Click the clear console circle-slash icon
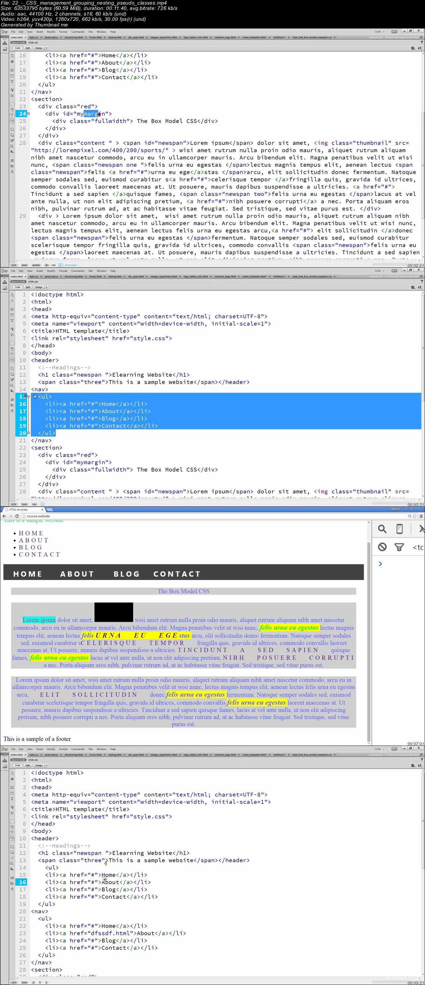 coord(382,547)
